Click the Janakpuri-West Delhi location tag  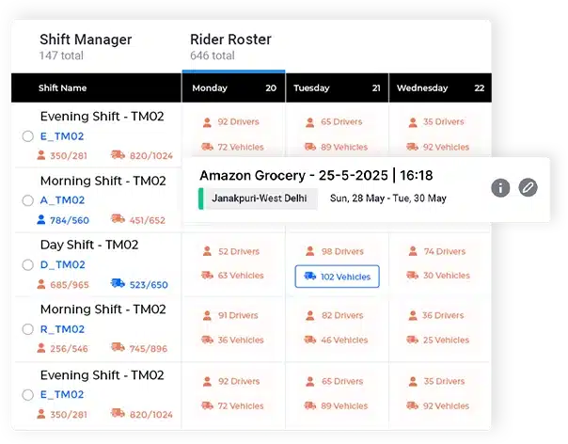pyautogui.click(x=260, y=198)
